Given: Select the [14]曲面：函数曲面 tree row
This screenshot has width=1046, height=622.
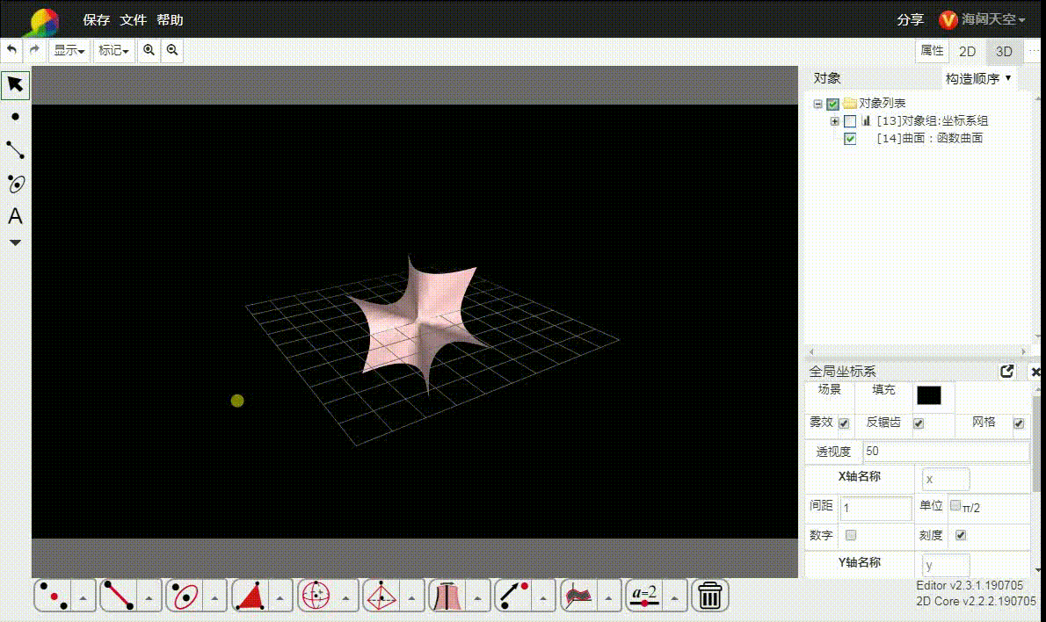Looking at the screenshot, I should tap(929, 138).
